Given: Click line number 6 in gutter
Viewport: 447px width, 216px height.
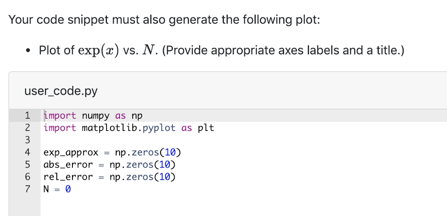Looking at the screenshot, I should point(27,177).
